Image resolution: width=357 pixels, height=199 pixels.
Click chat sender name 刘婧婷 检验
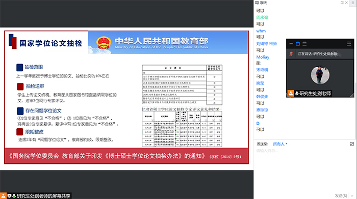coord(267,44)
